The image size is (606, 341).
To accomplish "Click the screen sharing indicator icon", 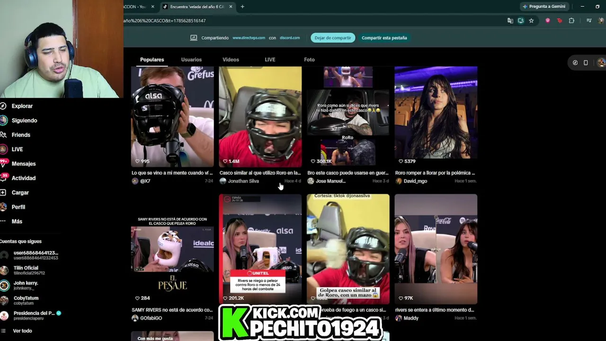I will click(x=194, y=38).
